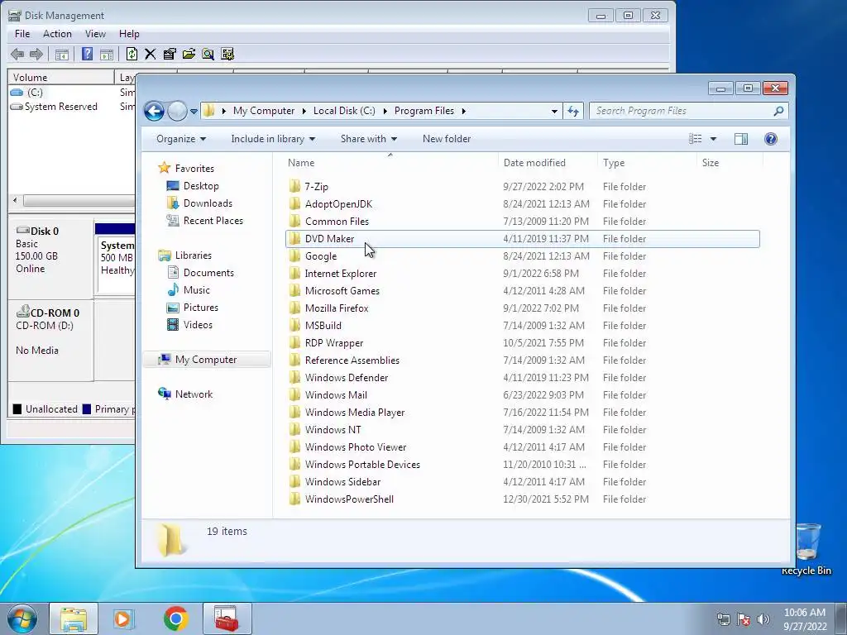Sort by the Date modified column header
Viewport: 847px width, 635px height.
[548, 163]
